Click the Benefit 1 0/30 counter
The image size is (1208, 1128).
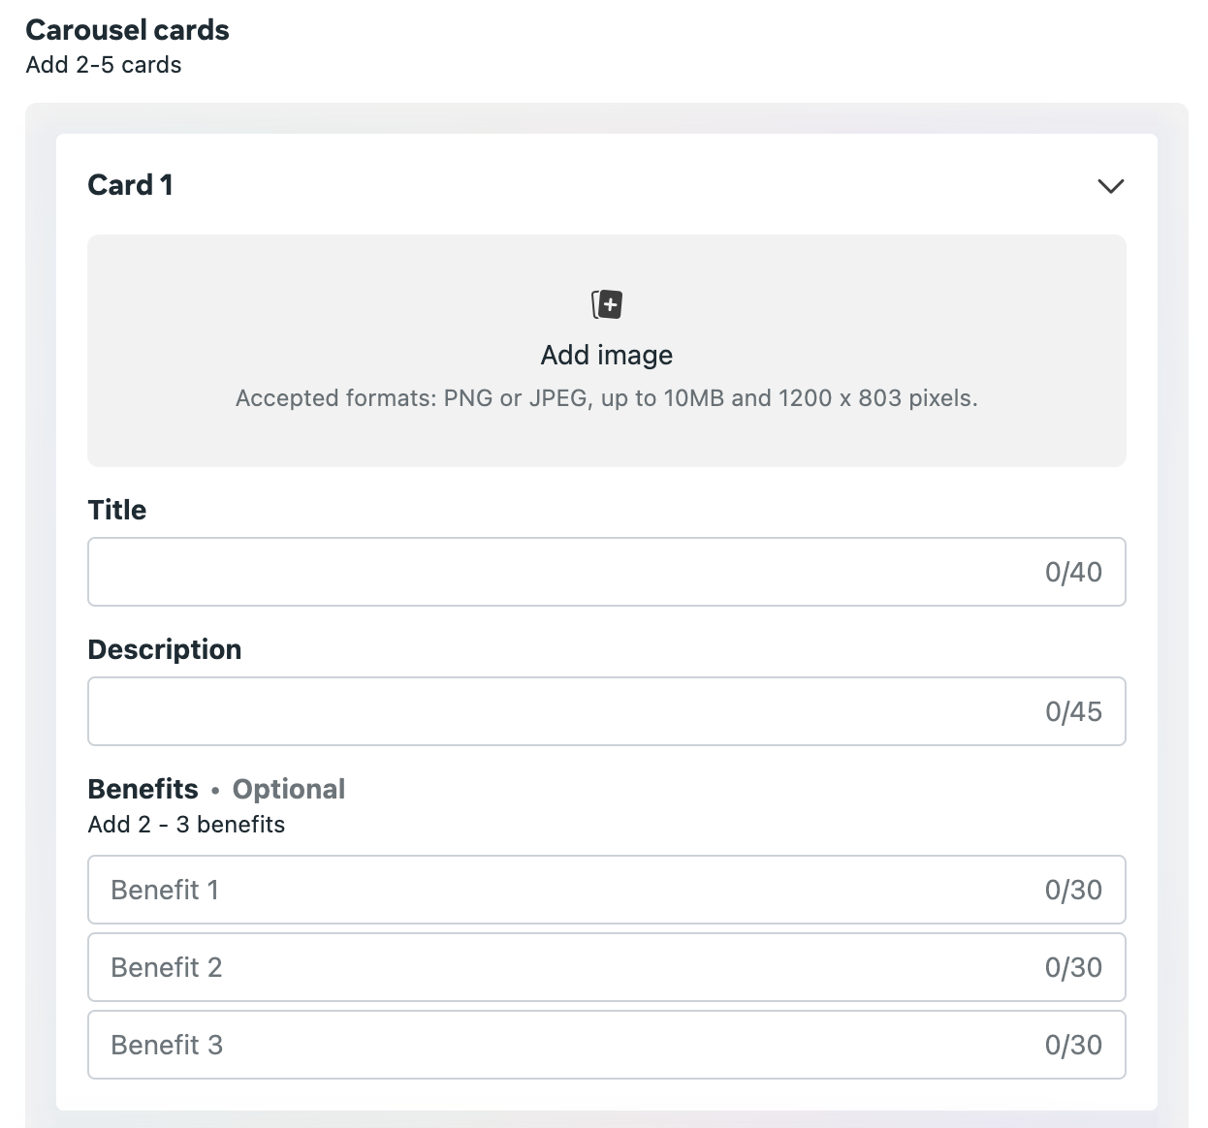tap(1073, 890)
